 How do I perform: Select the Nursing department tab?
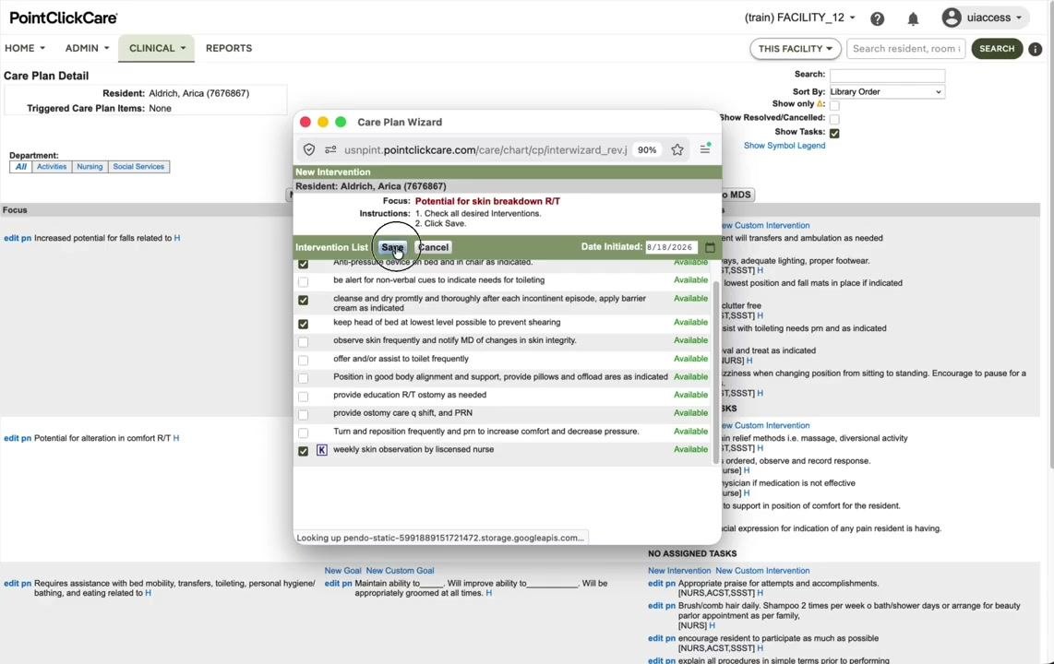pos(90,167)
